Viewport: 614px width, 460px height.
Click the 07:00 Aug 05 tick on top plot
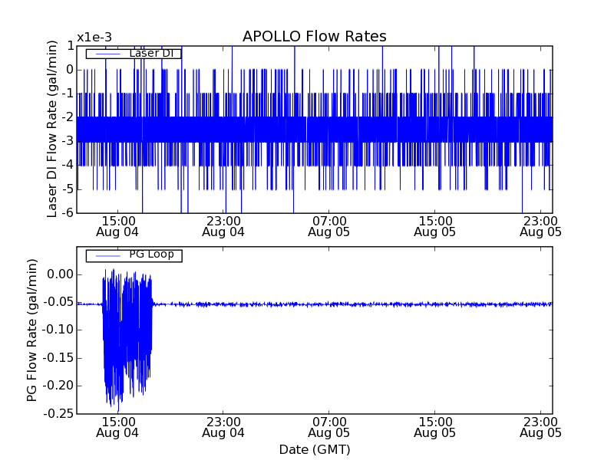tap(328, 225)
